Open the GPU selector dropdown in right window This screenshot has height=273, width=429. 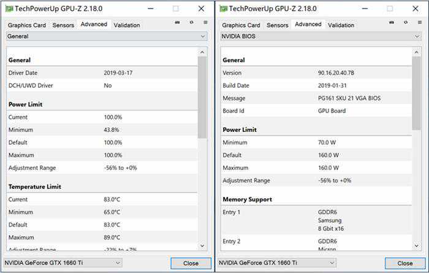click(278, 263)
